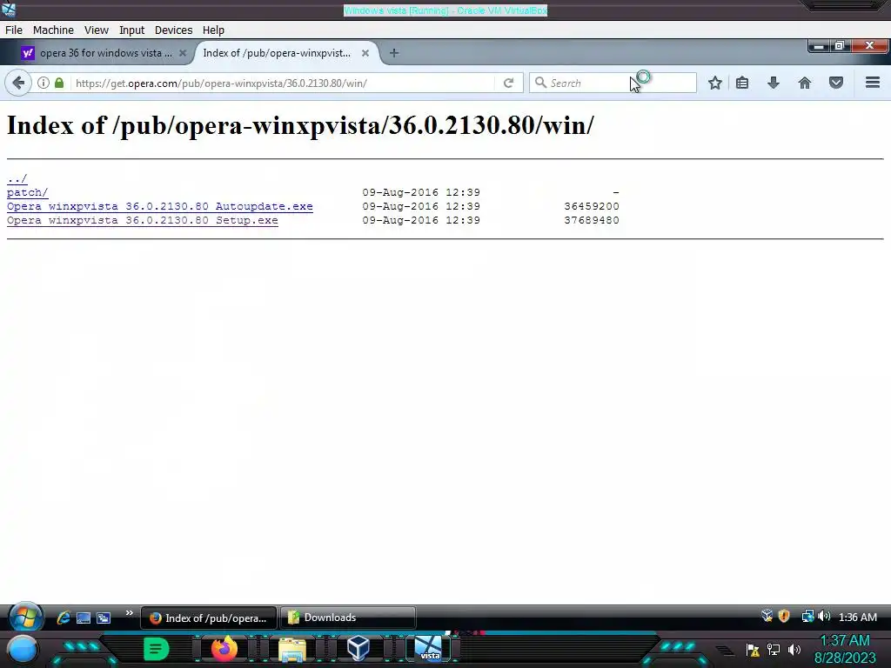Select the vista VM host taskbar icon

tap(428, 649)
